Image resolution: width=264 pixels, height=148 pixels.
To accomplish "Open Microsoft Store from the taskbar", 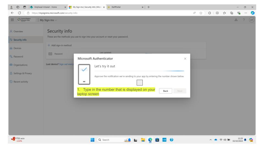I will pos(157,140).
